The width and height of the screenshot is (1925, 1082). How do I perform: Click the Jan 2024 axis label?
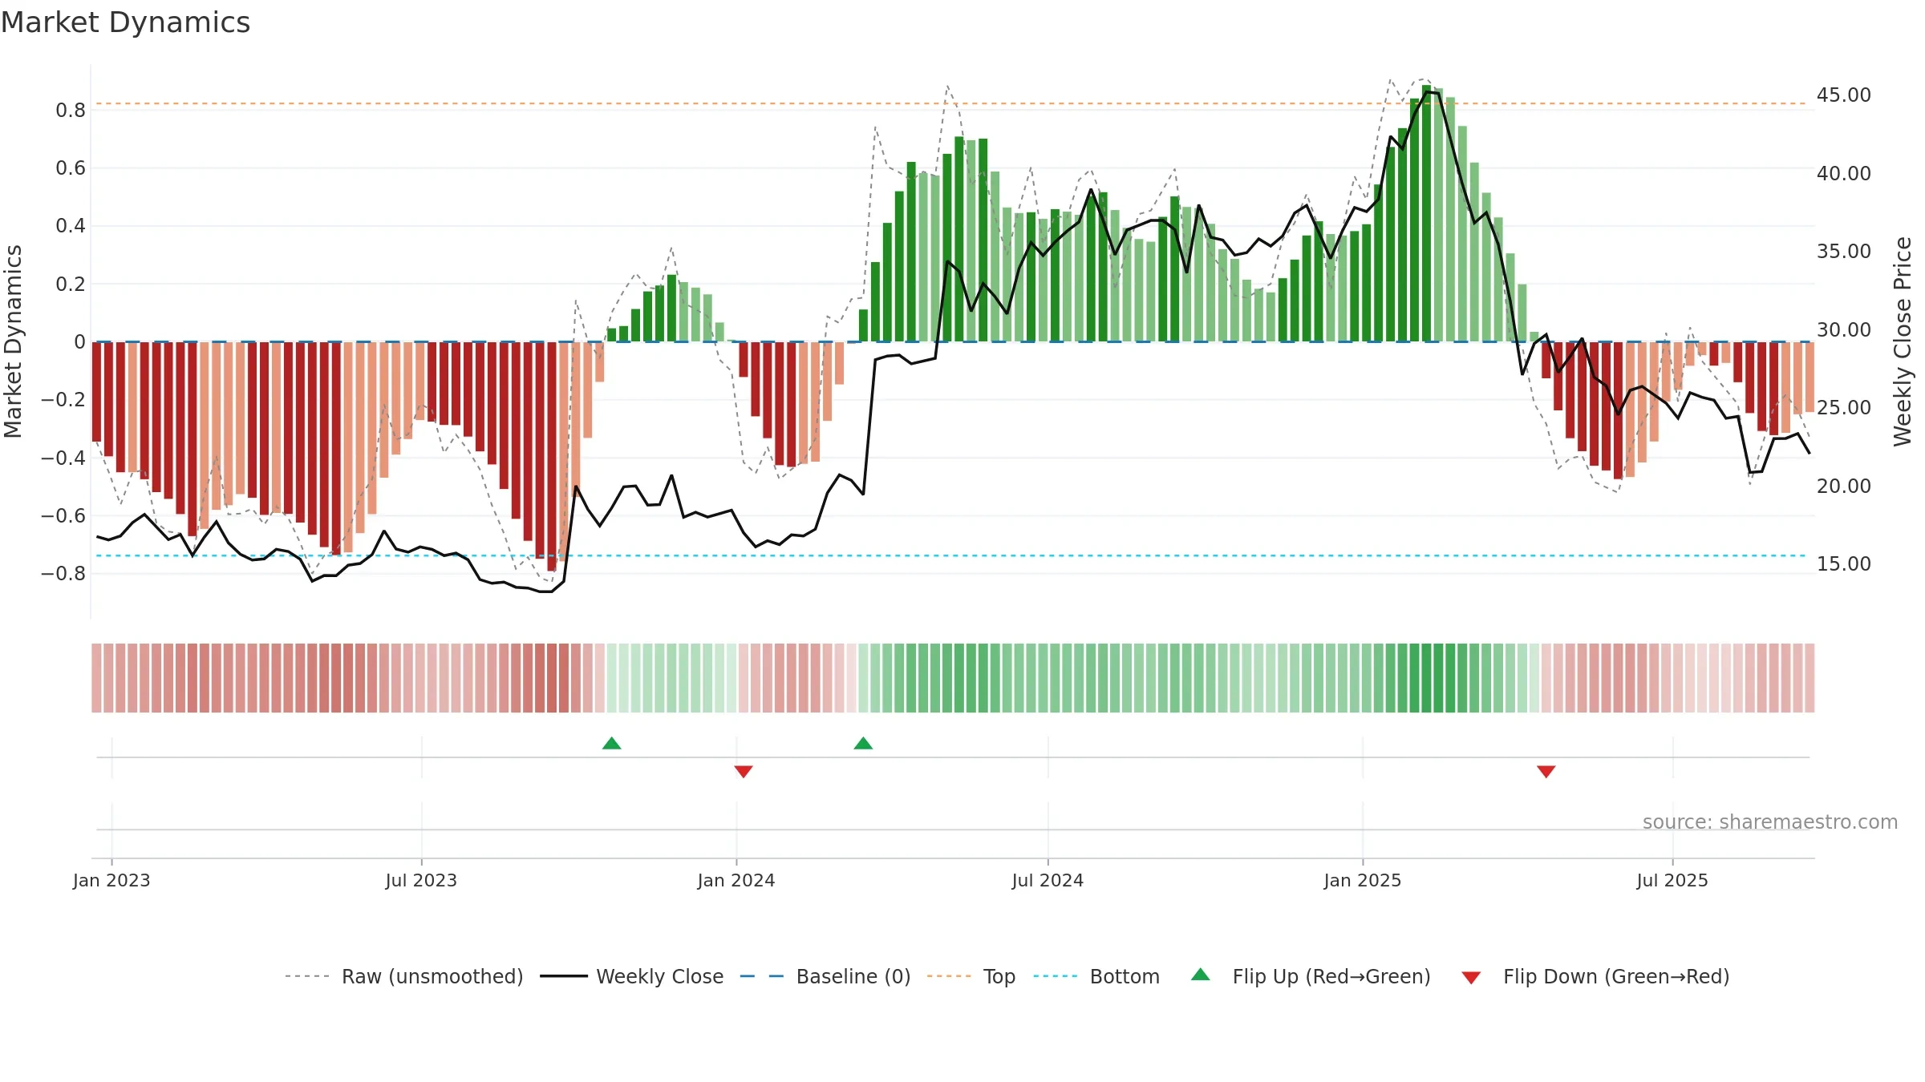point(736,880)
